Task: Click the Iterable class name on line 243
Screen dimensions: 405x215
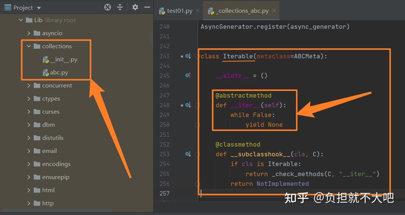Action: (x=238, y=56)
